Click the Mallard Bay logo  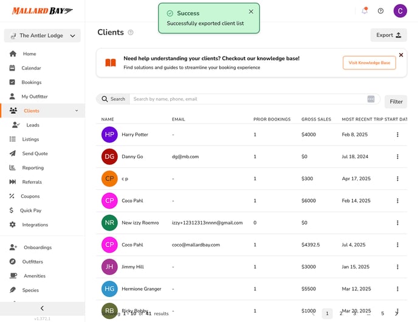pos(43,11)
